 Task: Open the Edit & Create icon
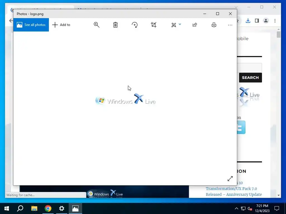174,25
